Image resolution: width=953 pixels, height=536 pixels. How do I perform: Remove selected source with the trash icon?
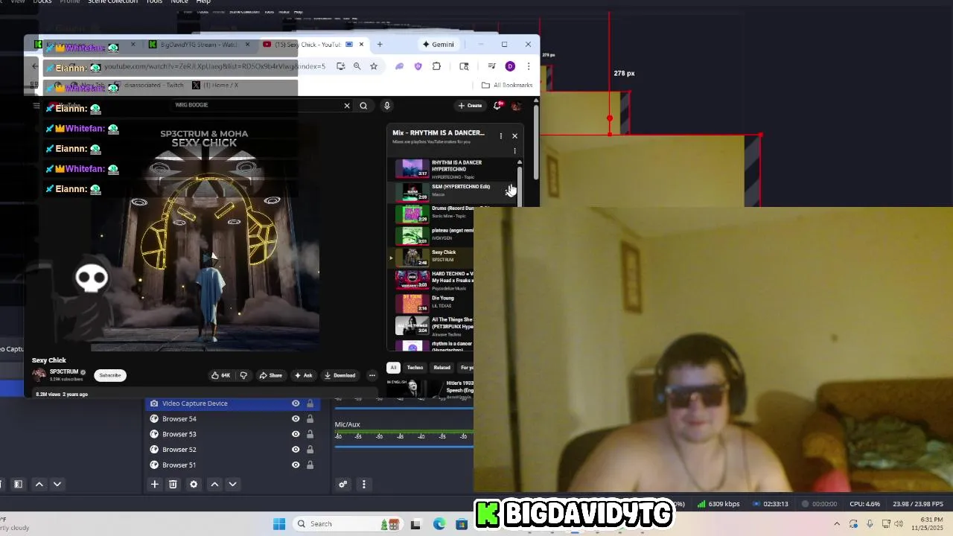click(173, 484)
